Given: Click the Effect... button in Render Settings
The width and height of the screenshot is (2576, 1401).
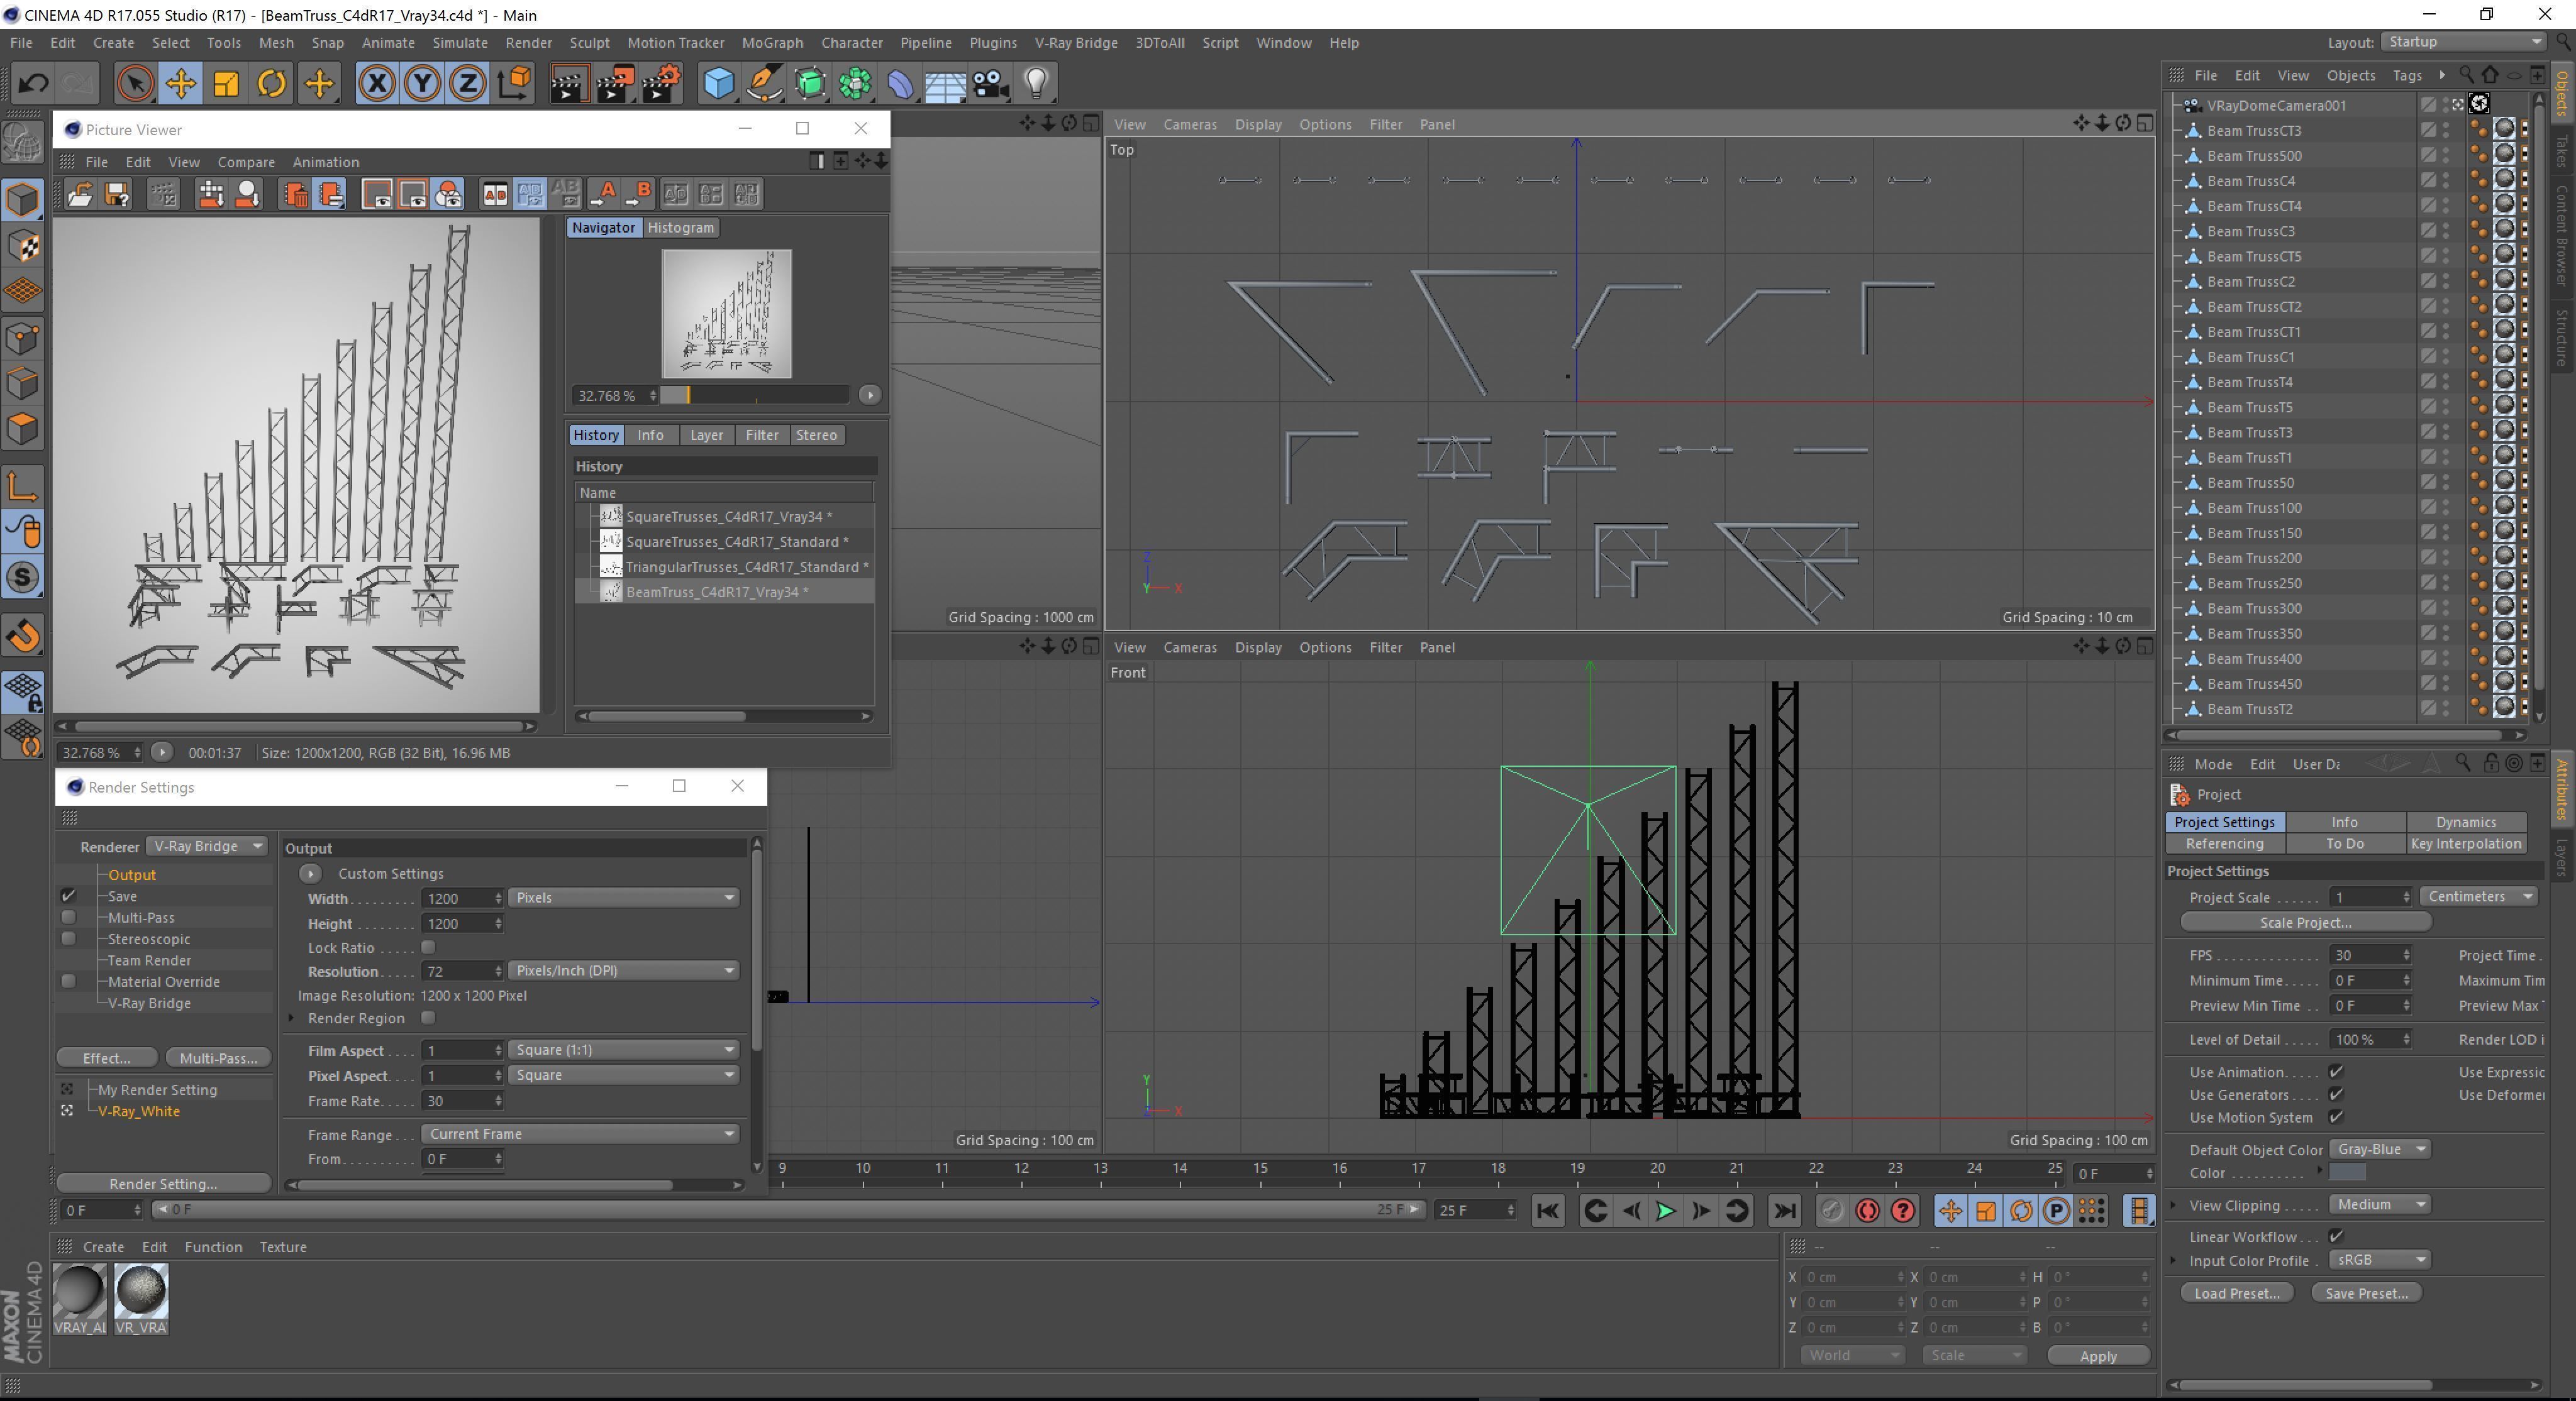Looking at the screenshot, I should [x=106, y=1058].
